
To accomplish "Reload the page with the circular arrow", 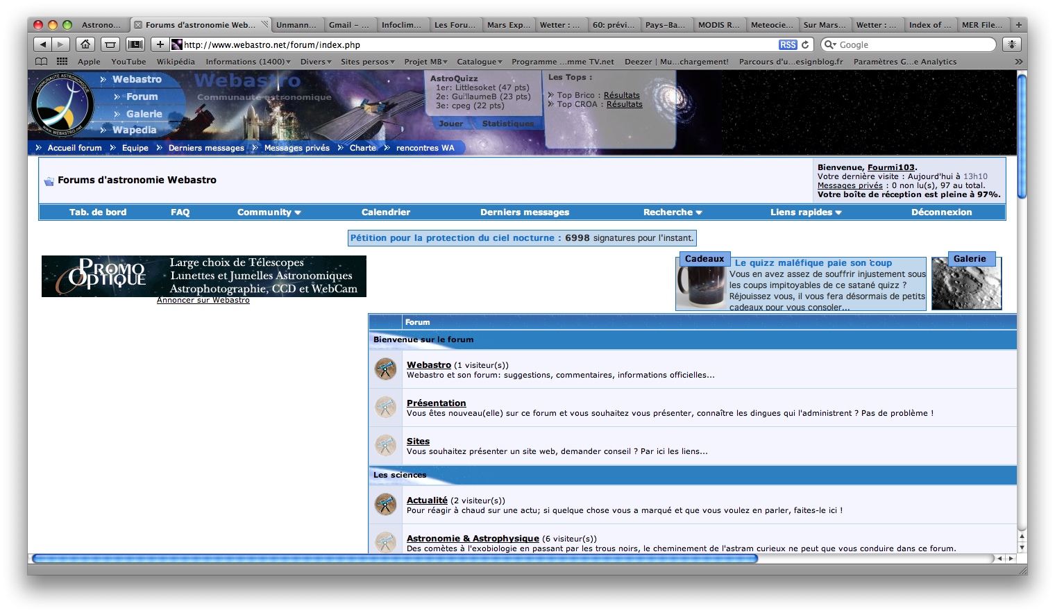I will [x=805, y=44].
